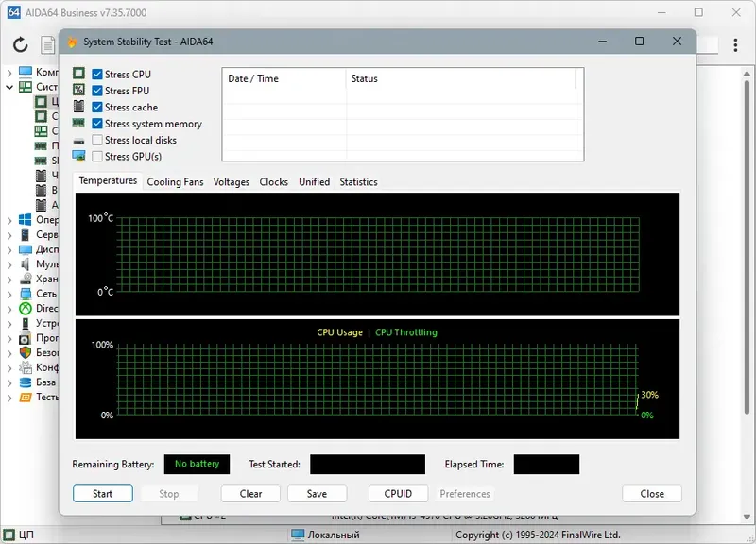Open the CPUID panel
Image resolution: width=756 pixels, height=544 pixels.
coord(398,493)
